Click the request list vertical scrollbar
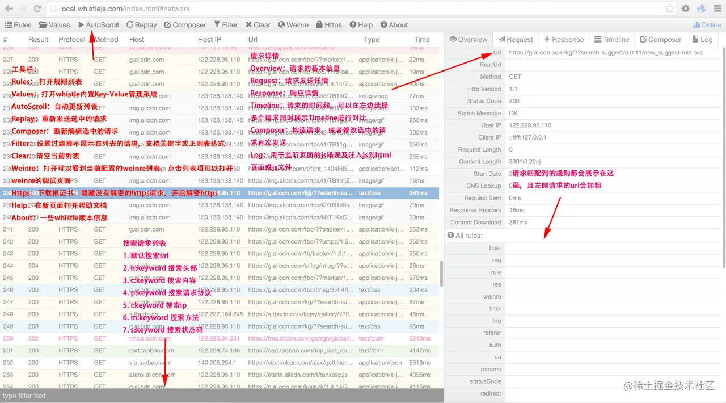This screenshot has height=403, width=726. pyautogui.click(x=442, y=272)
